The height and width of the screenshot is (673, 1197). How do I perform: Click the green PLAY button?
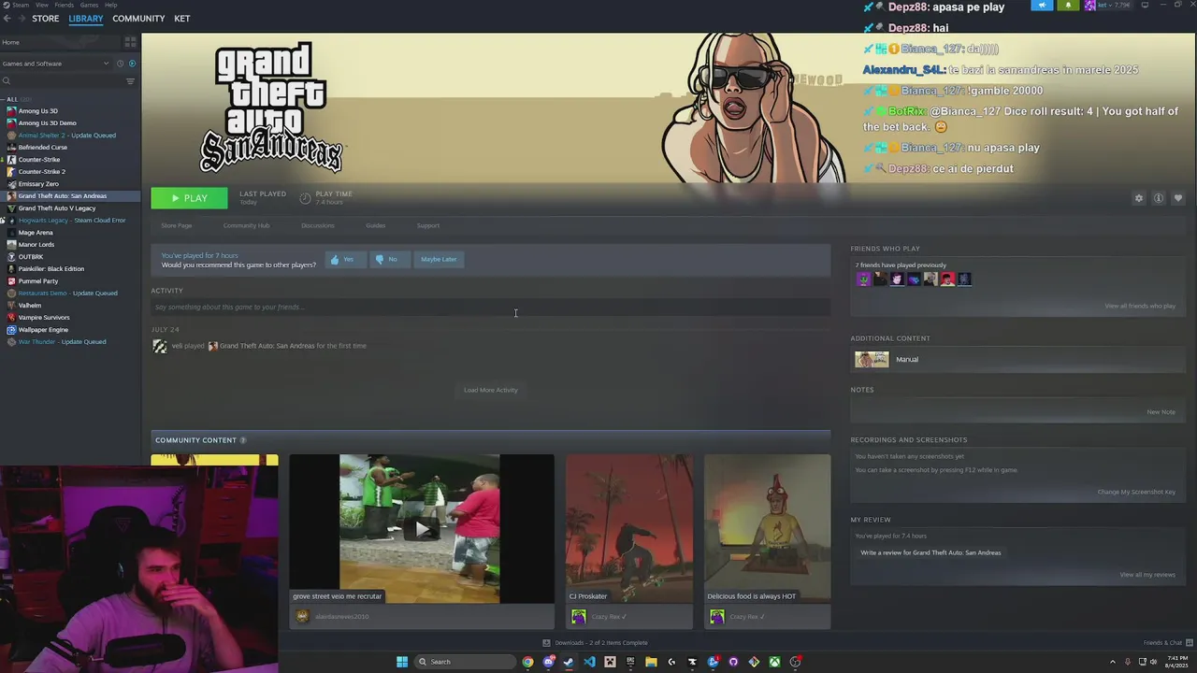tap(189, 198)
